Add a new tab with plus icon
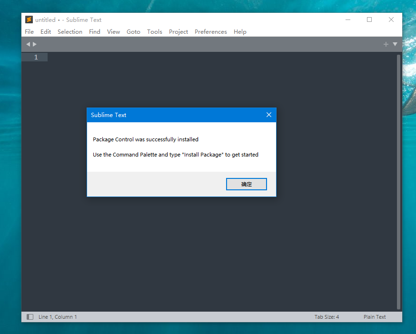 pos(386,44)
